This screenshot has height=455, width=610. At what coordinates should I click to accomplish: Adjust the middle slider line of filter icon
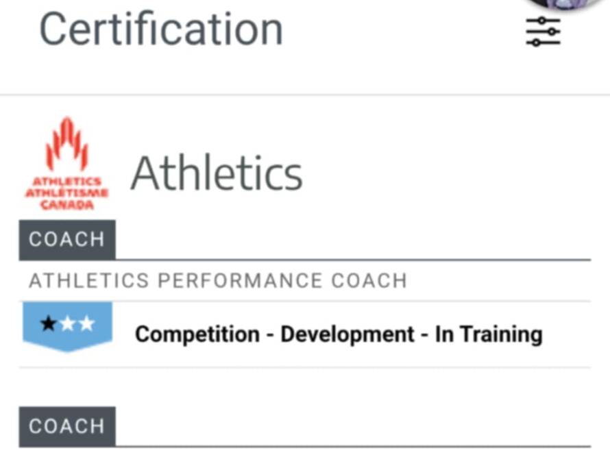(x=543, y=32)
